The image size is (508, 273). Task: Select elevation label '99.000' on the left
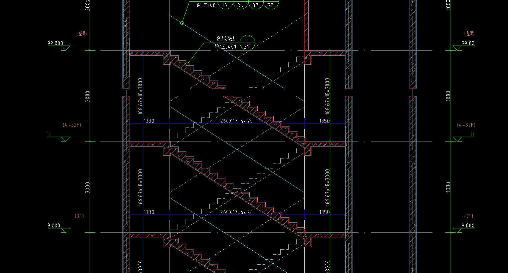point(55,43)
